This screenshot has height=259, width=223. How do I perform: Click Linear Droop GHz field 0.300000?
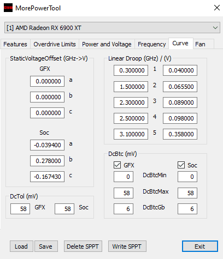(x=131, y=70)
